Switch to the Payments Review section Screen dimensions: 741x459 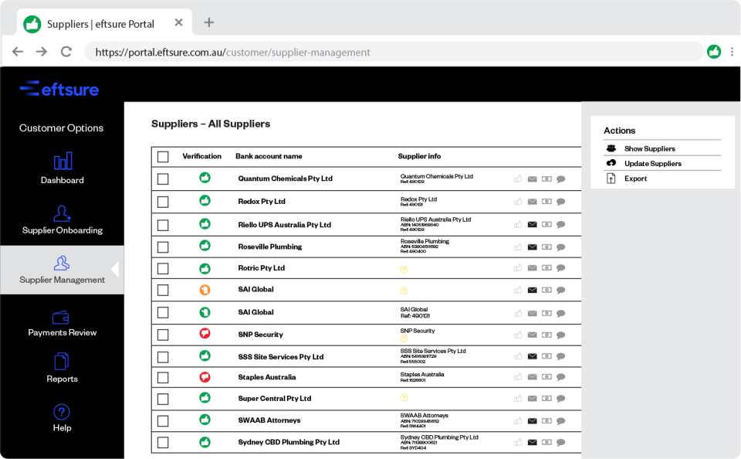click(x=62, y=323)
